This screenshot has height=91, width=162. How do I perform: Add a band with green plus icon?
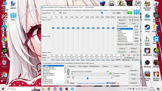pos(124,55)
